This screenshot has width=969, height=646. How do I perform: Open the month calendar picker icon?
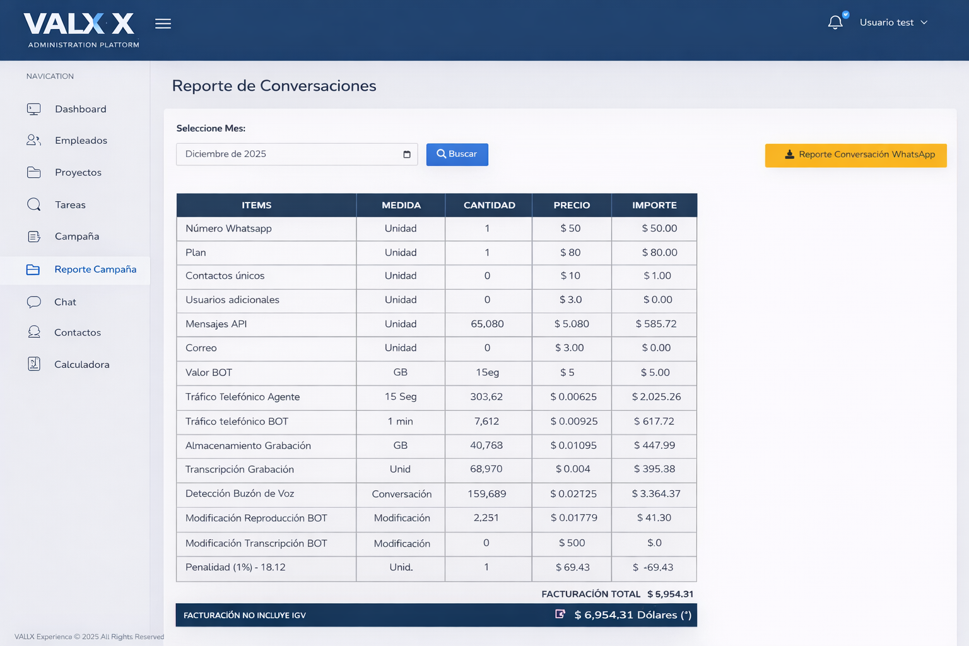coord(407,155)
